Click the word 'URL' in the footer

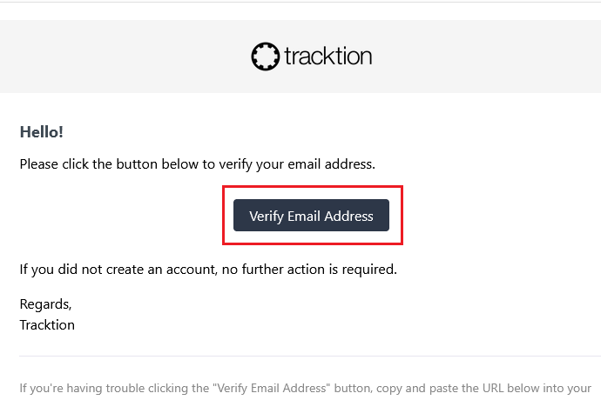(472, 388)
